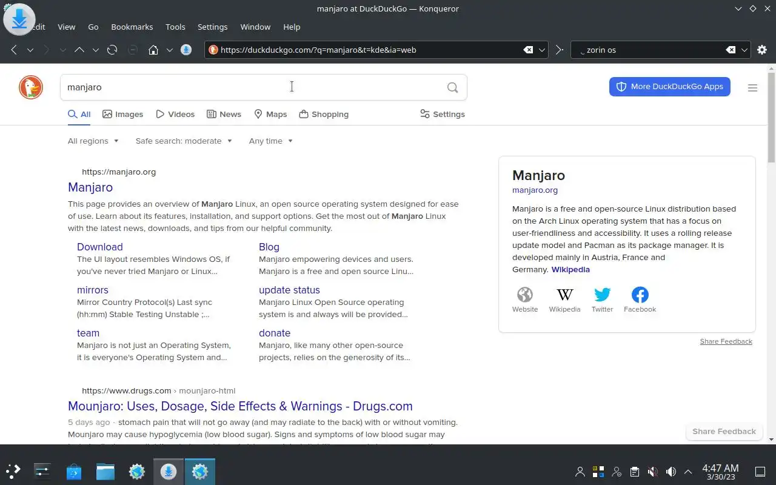Open System Settings from the taskbar
The image size is (776, 485).
42,470
